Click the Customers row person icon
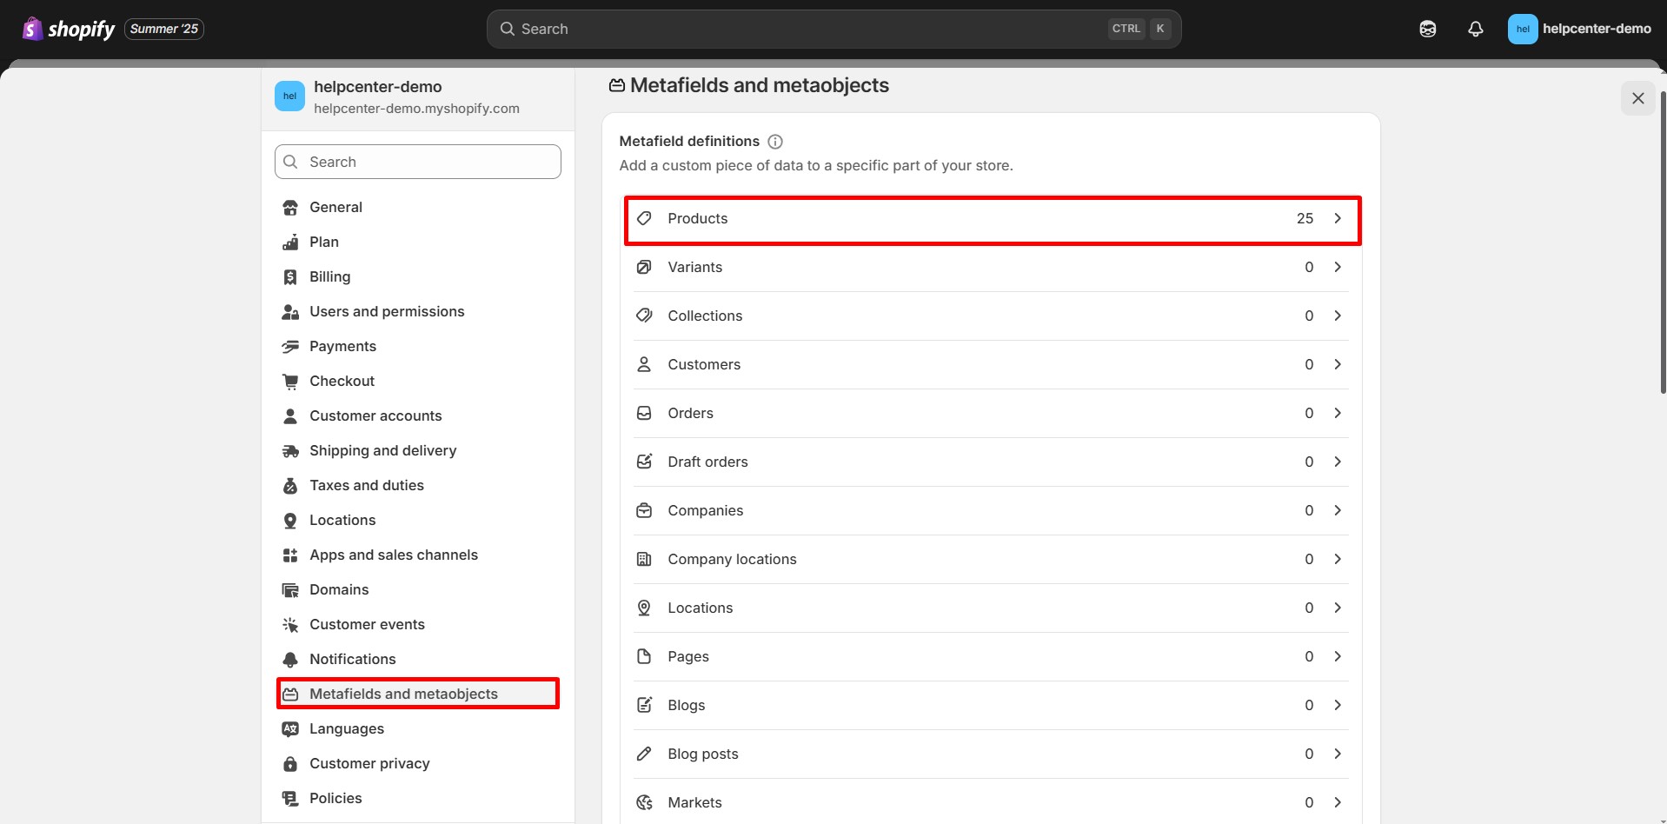This screenshot has height=824, width=1667. (x=644, y=364)
